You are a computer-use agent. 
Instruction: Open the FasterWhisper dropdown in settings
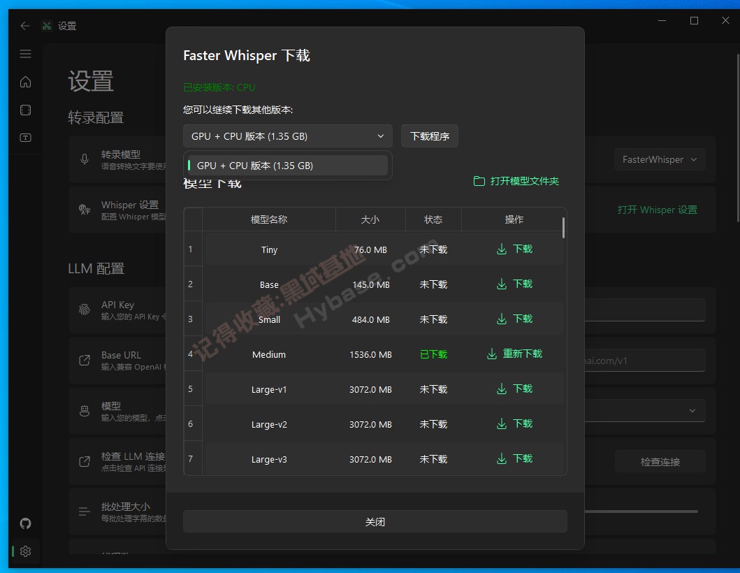(x=660, y=159)
